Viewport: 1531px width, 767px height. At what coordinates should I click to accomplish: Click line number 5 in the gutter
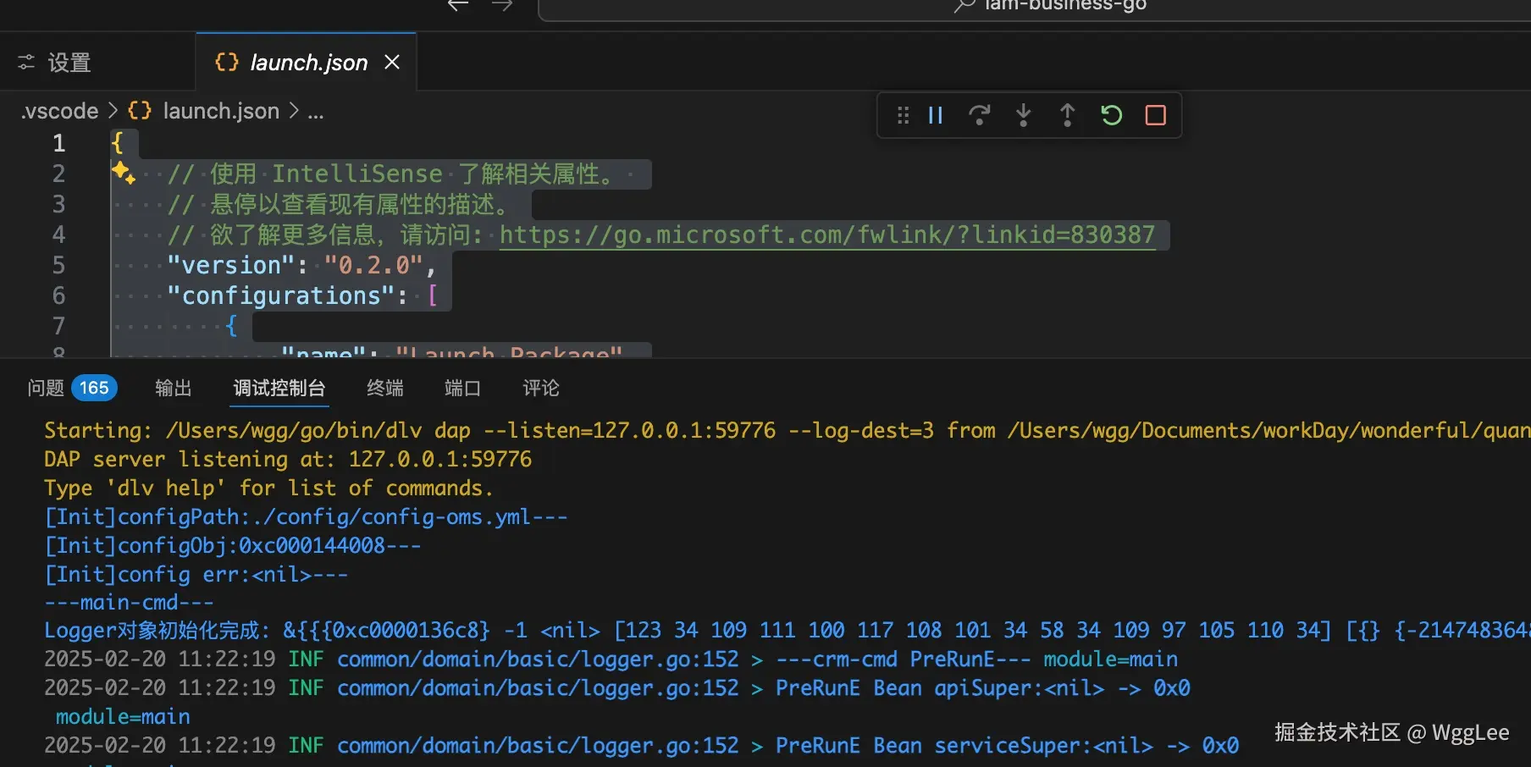coord(59,265)
